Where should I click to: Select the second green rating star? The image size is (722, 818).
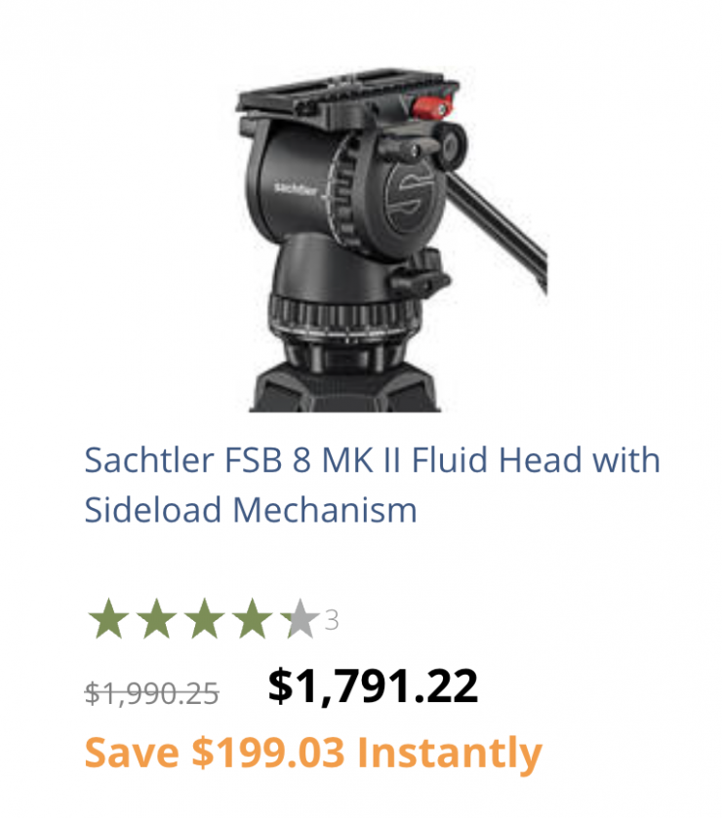[x=157, y=619]
